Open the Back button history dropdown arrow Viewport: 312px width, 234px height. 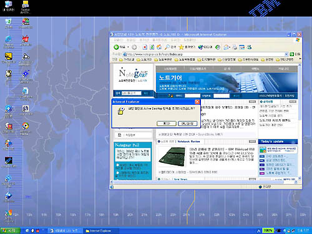[x=128, y=47]
